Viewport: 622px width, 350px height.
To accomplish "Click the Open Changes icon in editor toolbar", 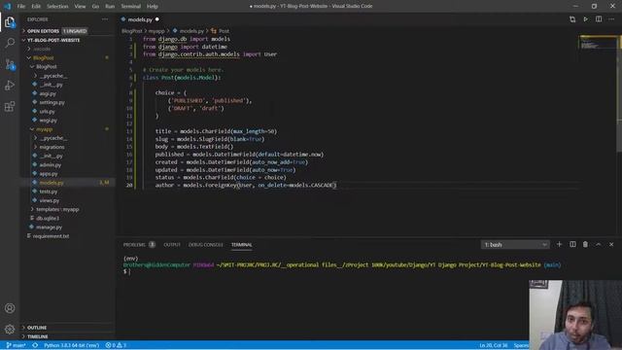I will 572,19.
